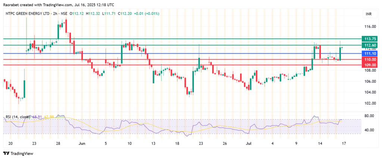Viewport: 382px width, 159px height.
Task: Select the blue 111.10 price label
Action: (370, 53)
